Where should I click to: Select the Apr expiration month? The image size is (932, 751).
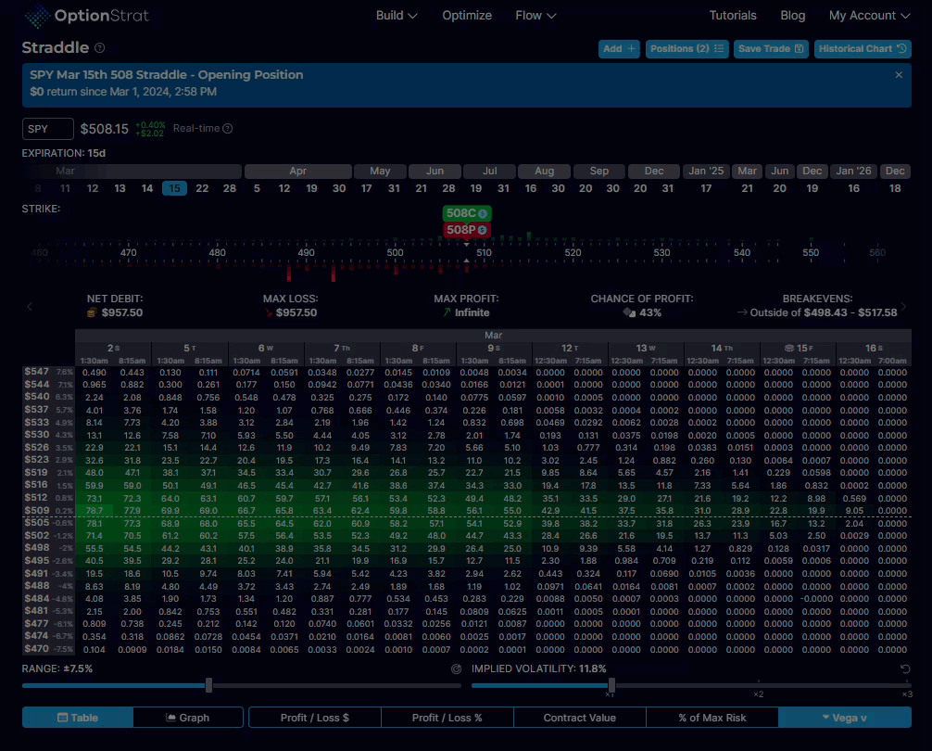point(297,172)
